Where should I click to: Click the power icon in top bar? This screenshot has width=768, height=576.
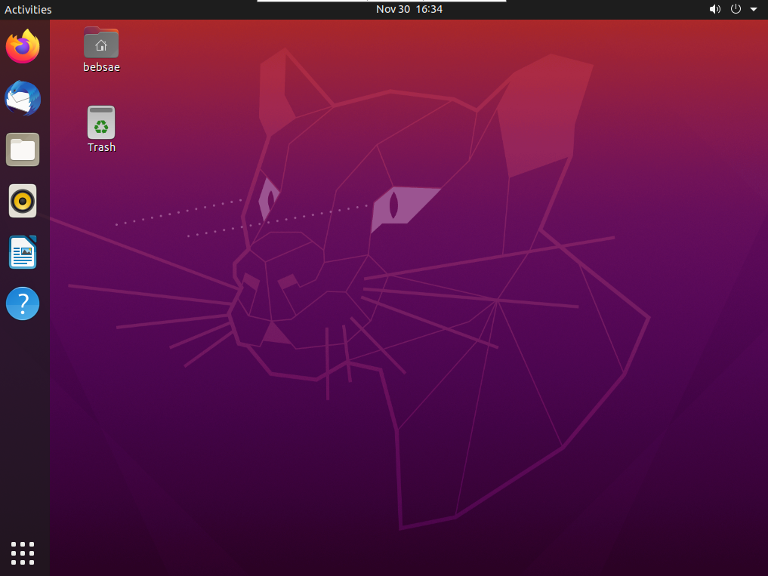pyautogui.click(x=736, y=9)
